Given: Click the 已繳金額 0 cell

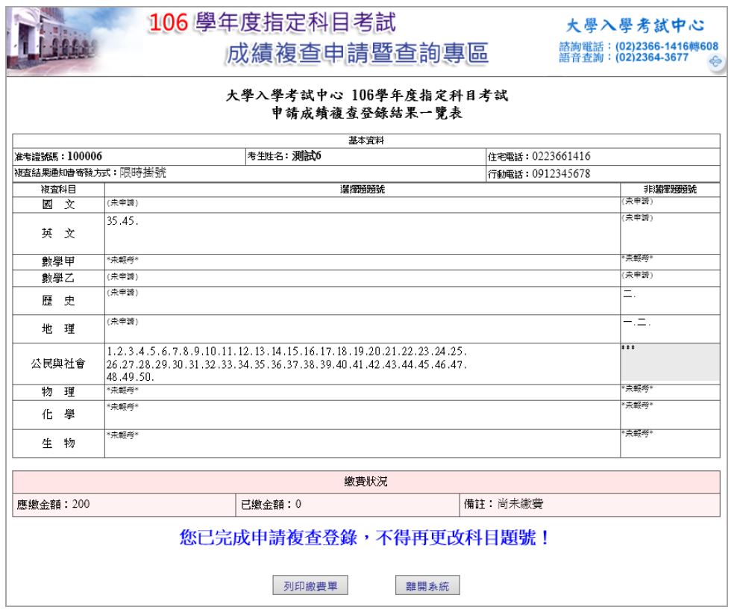Looking at the screenshot, I should pyautogui.click(x=348, y=504).
